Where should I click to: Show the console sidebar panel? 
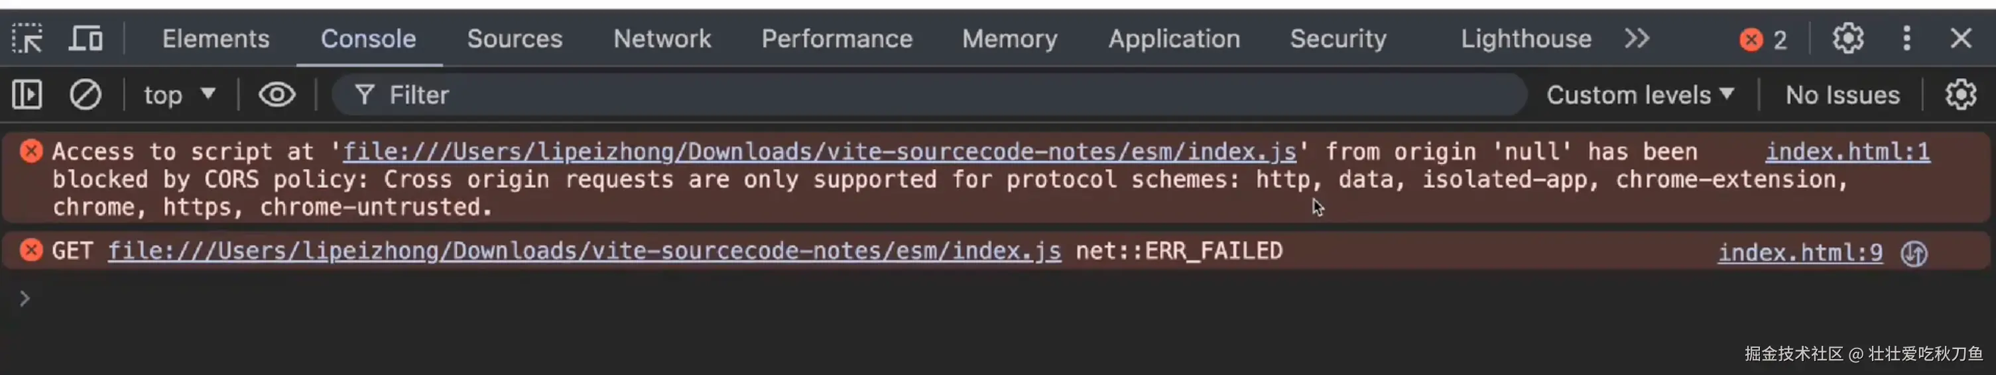click(x=27, y=95)
